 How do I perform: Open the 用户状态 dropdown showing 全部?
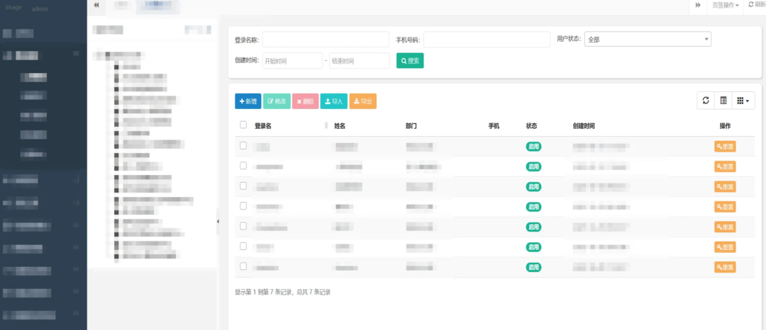pyautogui.click(x=648, y=40)
